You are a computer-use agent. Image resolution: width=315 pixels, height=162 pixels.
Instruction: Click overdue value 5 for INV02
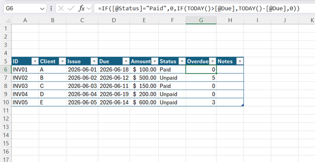[201, 78]
